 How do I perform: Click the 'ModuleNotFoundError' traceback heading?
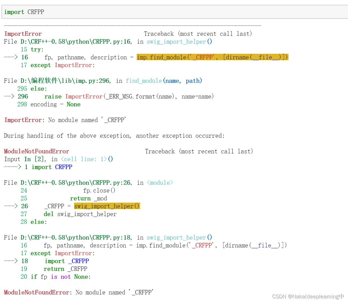pyautogui.click(x=36, y=151)
